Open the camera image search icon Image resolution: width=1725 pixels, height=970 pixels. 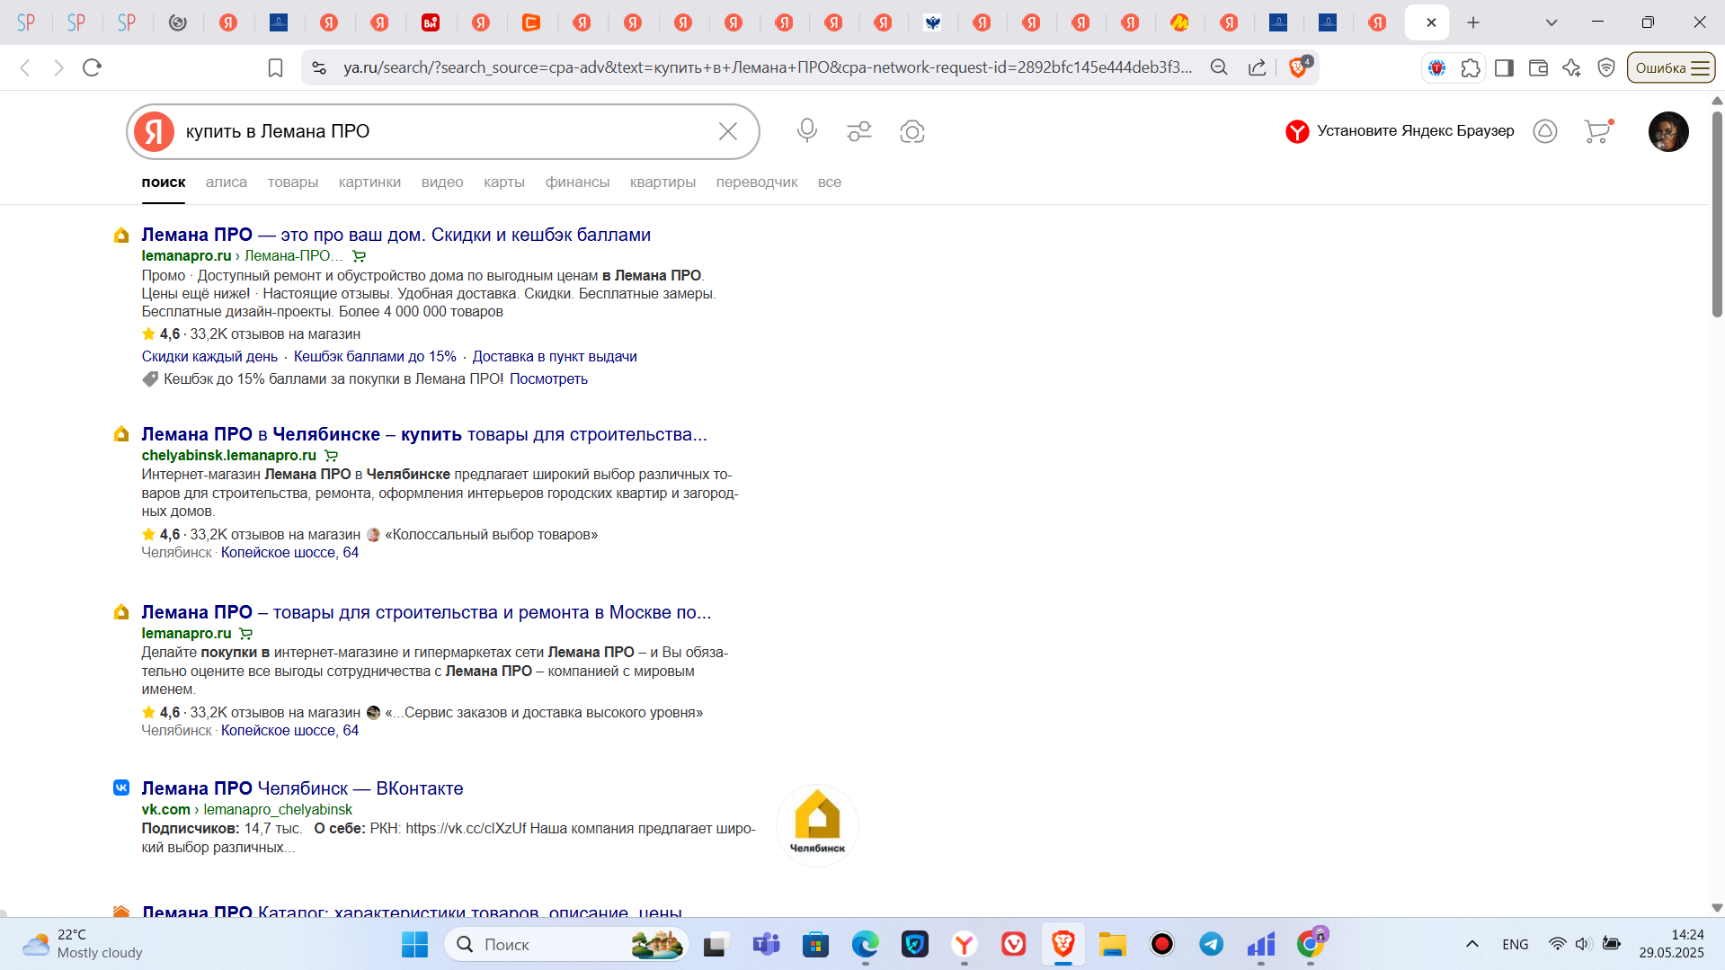[x=912, y=131]
